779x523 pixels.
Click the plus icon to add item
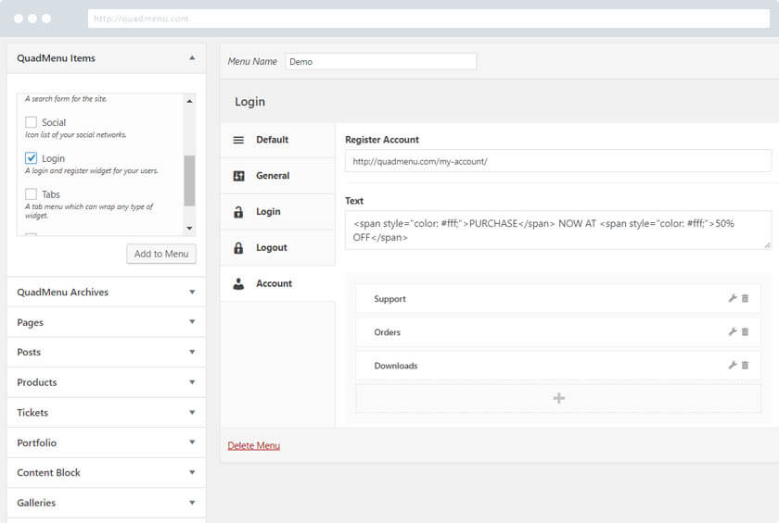[x=558, y=398]
